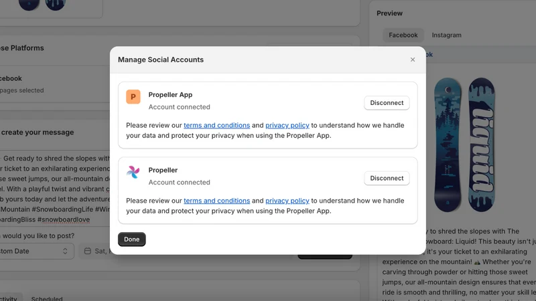Click the Done button
The image size is (536, 301).
click(x=131, y=239)
